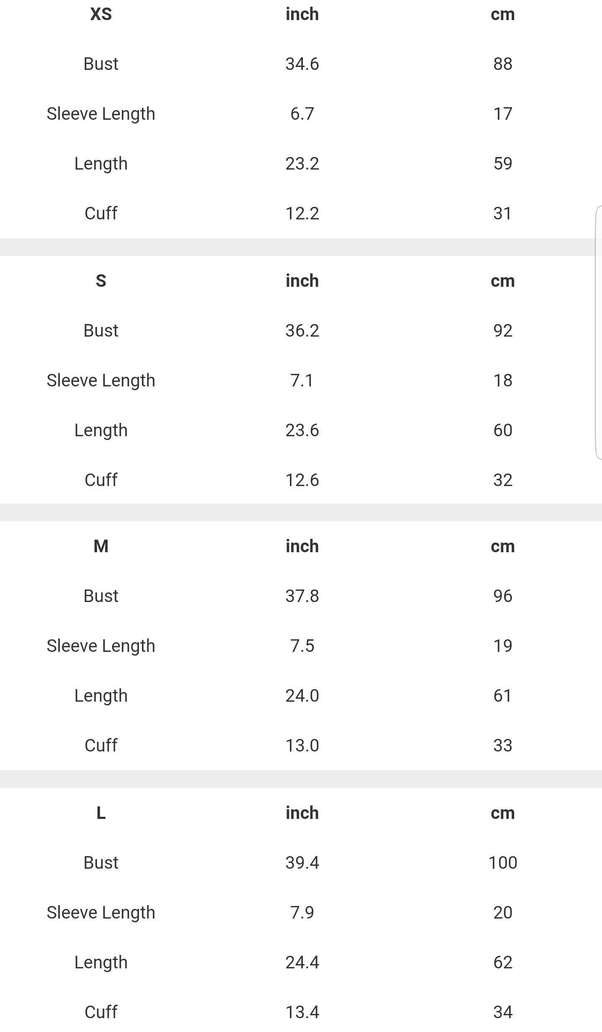
Task: Click the M length value 24.0
Action: pyautogui.click(x=302, y=696)
